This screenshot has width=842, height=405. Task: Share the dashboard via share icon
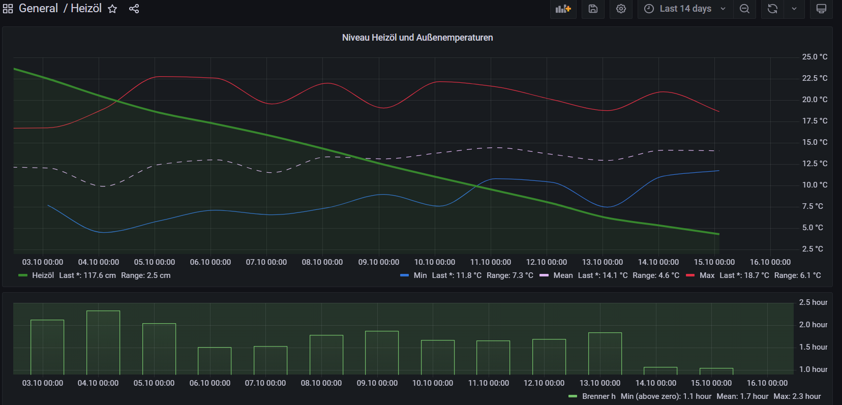pyautogui.click(x=134, y=9)
